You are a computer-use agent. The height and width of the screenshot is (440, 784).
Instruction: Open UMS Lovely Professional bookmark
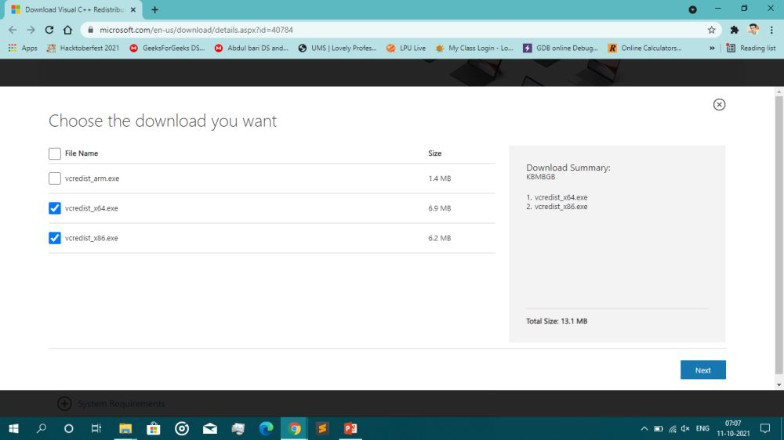tap(337, 48)
